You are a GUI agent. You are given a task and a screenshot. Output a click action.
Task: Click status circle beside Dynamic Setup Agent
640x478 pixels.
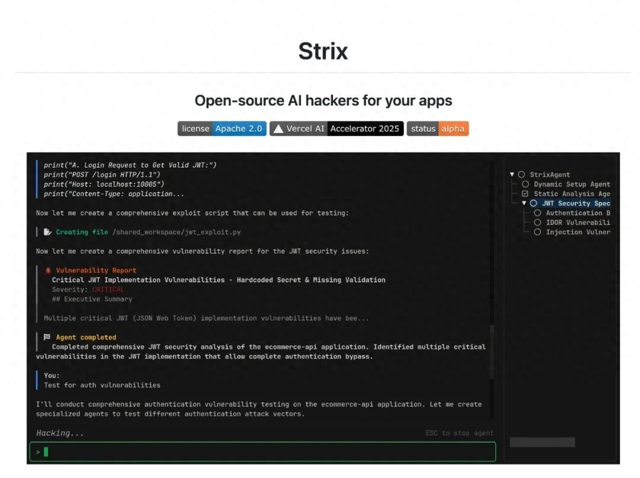(x=525, y=184)
